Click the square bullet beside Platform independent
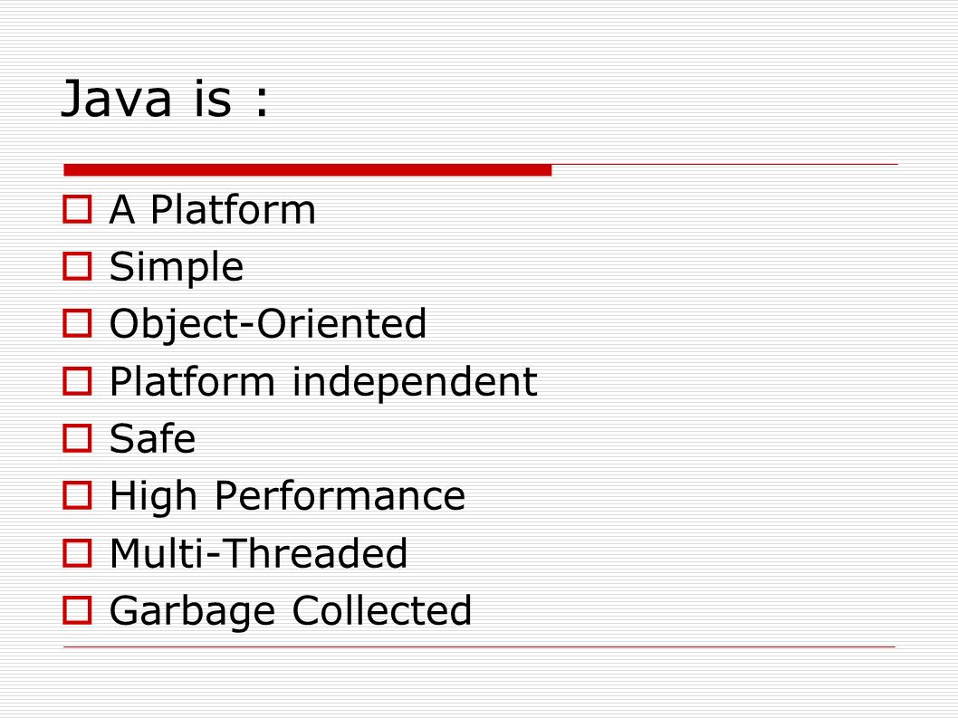The image size is (958, 718). point(77,380)
